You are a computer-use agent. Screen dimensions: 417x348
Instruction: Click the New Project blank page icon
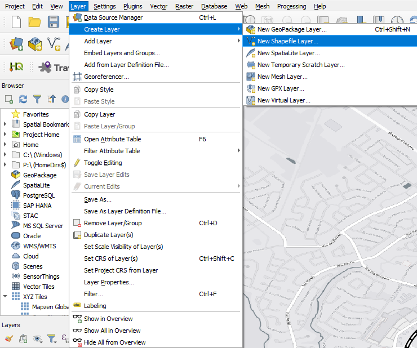[16, 23]
